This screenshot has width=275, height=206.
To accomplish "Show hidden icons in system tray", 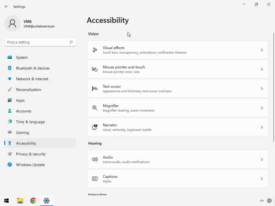I will tap(262, 201).
